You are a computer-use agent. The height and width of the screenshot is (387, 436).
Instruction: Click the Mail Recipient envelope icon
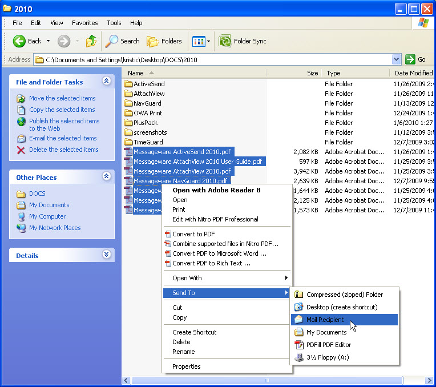point(298,320)
